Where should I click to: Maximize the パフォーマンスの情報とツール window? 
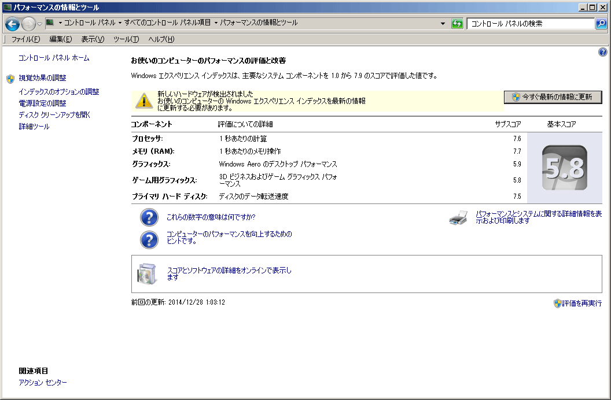click(592, 7)
